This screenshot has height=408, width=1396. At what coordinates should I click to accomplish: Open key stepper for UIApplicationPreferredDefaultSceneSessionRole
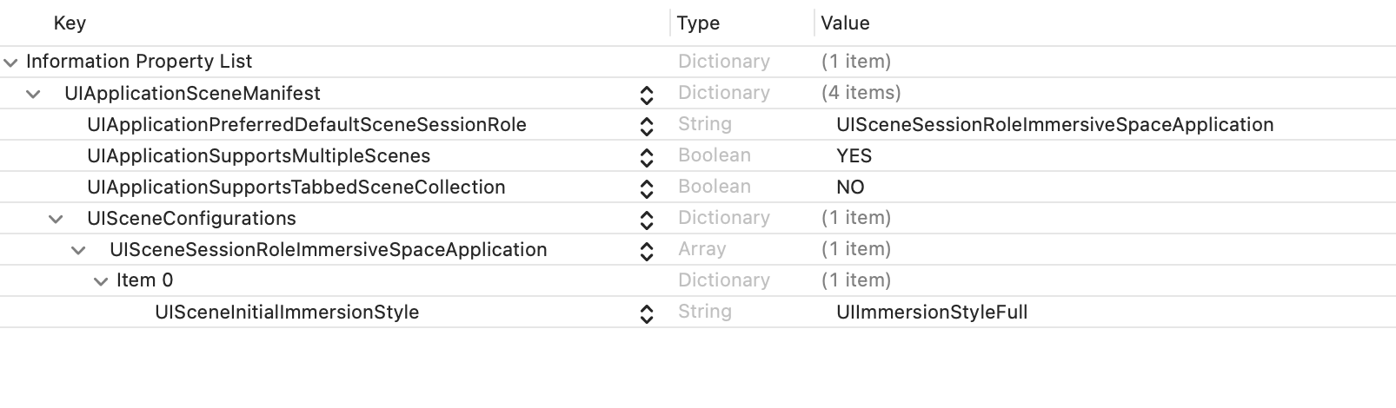(646, 125)
